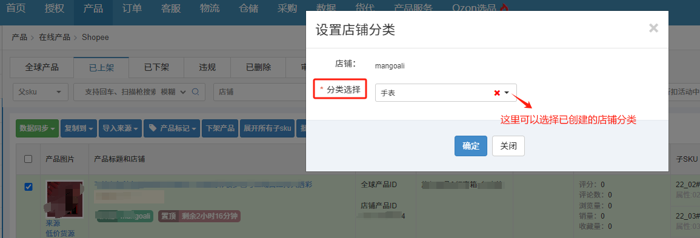Click the 子SKU column header

[687, 159]
